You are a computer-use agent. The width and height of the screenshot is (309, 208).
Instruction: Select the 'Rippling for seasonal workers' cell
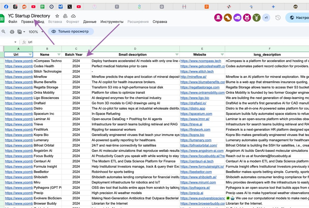point(135,129)
